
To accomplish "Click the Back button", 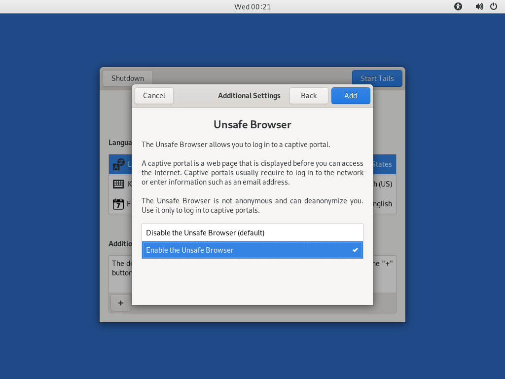I will tap(309, 95).
